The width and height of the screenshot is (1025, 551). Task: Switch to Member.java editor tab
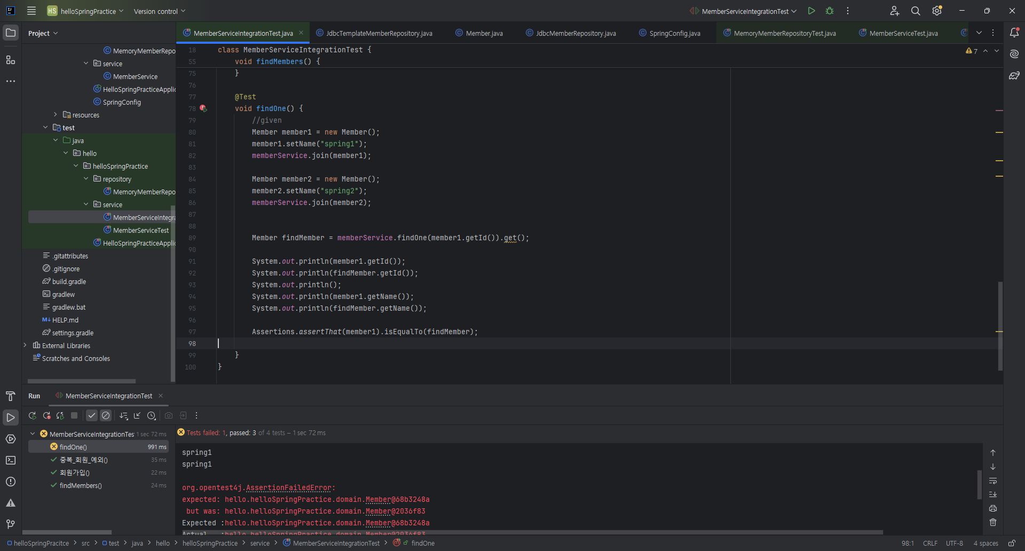coord(479,33)
